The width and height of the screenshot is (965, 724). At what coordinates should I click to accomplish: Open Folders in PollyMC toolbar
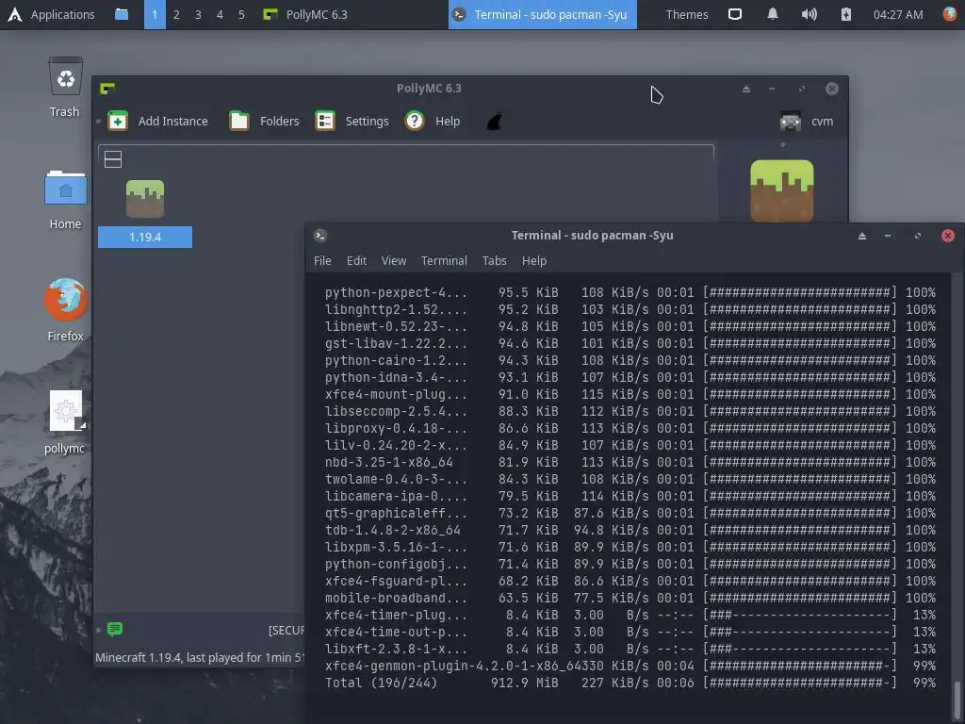tap(264, 121)
